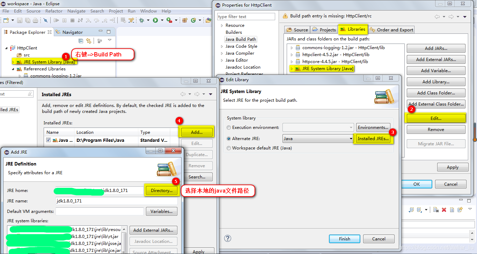
Task: Click the Debug icon on the main toolbar
Action: pyautogui.click(x=142, y=20)
